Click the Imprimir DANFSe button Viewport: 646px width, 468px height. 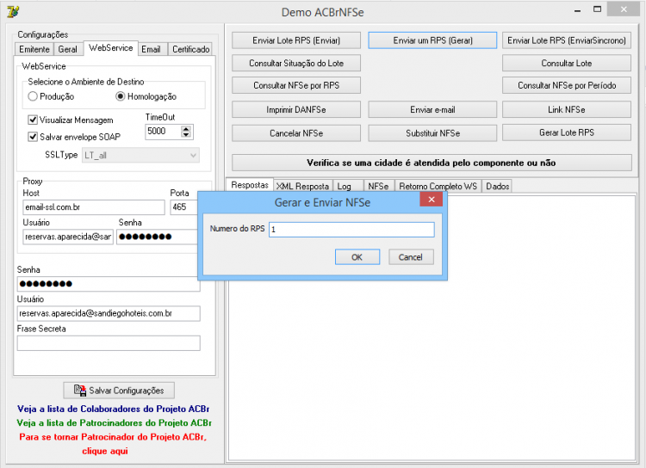(295, 109)
